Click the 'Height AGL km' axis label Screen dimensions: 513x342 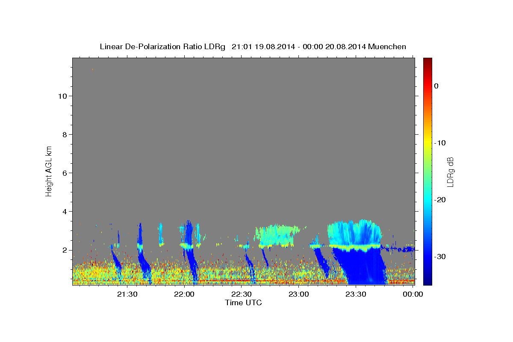click(49, 171)
